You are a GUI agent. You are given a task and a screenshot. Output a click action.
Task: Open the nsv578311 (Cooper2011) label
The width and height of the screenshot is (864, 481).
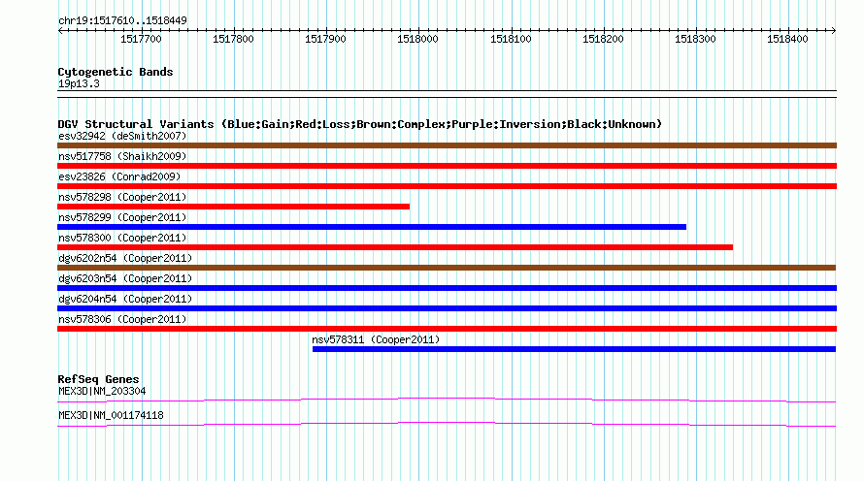[376, 339]
